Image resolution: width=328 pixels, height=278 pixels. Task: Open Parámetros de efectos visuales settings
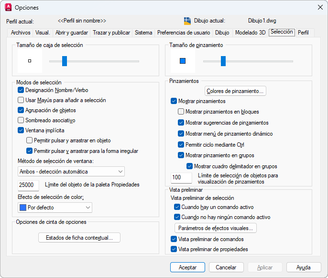[217, 228]
